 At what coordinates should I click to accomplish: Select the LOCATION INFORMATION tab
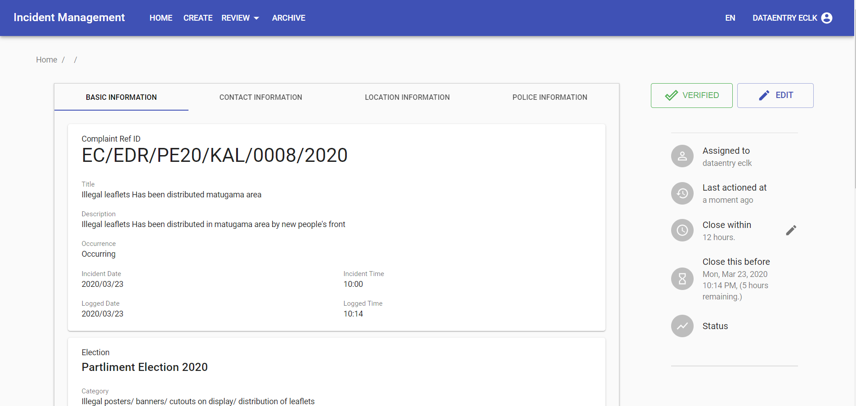tap(407, 97)
